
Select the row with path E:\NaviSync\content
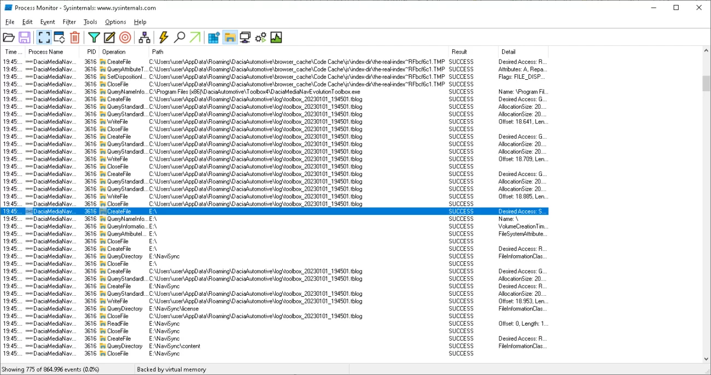click(275, 346)
